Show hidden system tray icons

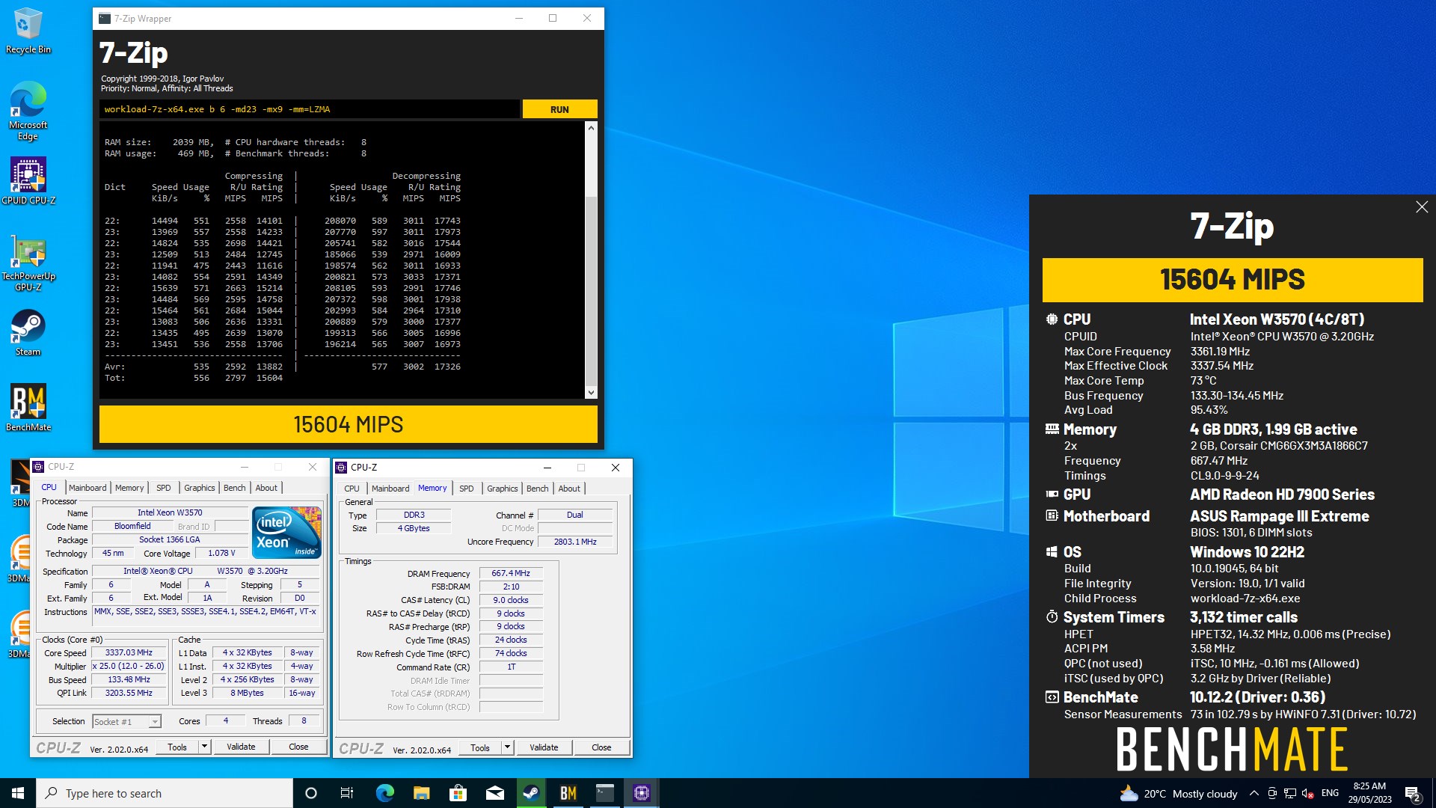pos(1254,793)
